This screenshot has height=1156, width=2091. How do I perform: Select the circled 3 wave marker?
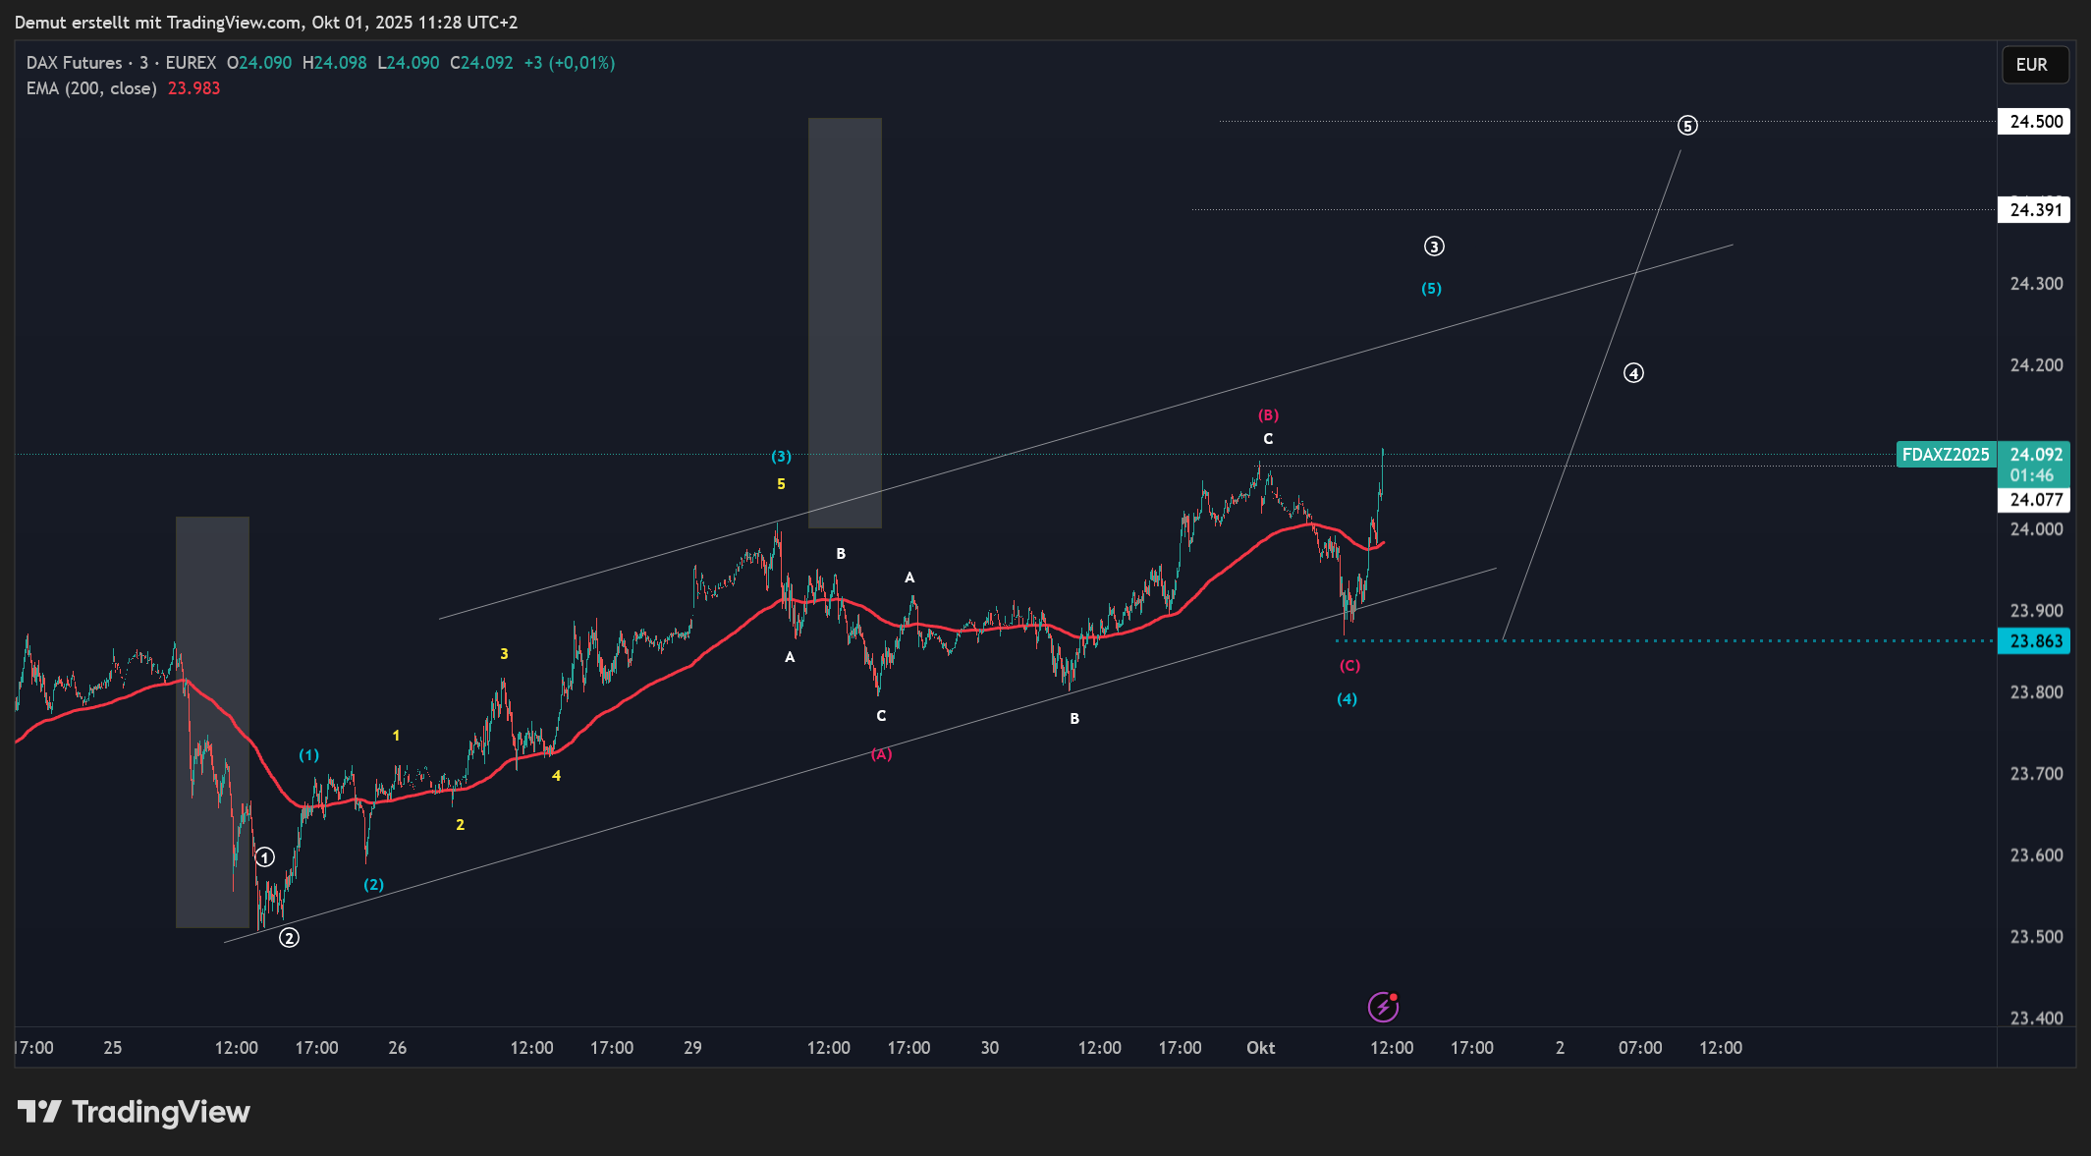1434,247
